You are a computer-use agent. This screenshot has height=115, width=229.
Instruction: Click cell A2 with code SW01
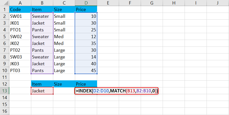tap(20, 16)
